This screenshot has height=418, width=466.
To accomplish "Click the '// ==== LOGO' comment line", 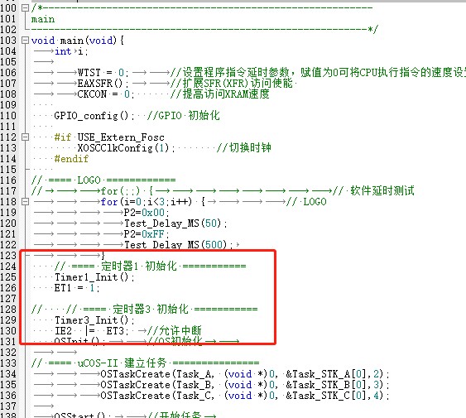I will 103,180.
